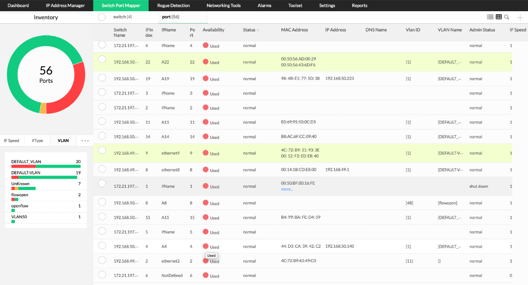Click the [48] Vlan ID cell
The image size is (528, 285).
(x=409, y=203)
